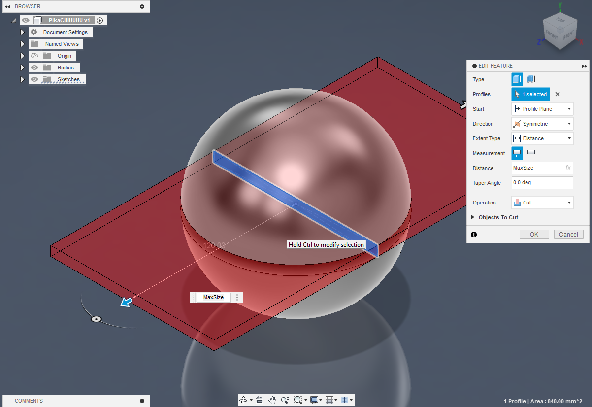592x407 pixels.
Task: Click the PikaCHIUUUU component cube icon
Action: [x=37, y=20]
